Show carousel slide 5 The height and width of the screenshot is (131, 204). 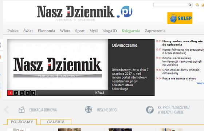tap(33, 93)
